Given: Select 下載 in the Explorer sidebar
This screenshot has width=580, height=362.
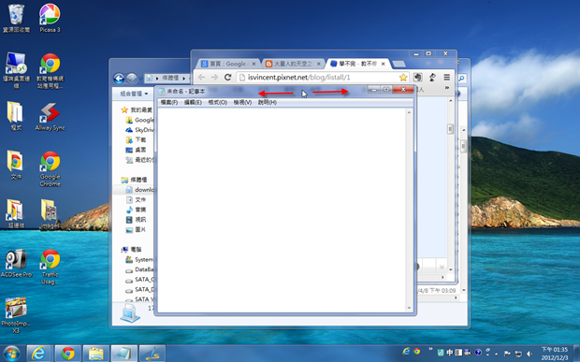Looking at the screenshot, I should tap(136, 139).
